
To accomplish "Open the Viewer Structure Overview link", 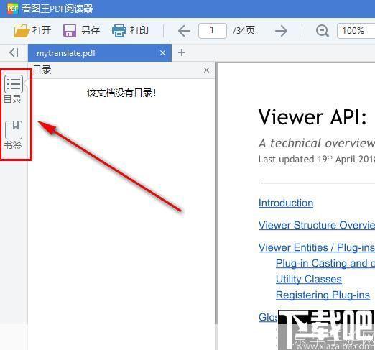I will (317, 225).
